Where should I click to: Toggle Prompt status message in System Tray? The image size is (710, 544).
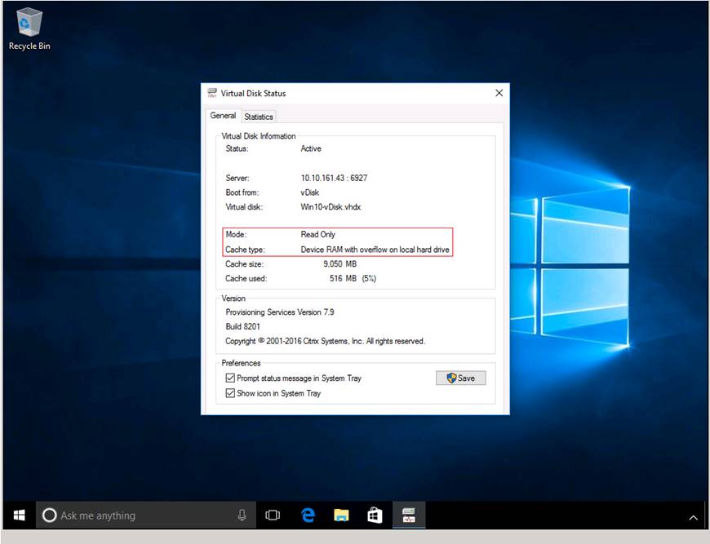click(230, 378)
